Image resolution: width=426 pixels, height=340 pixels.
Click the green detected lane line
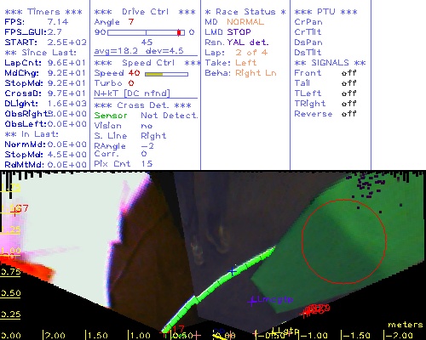click(219, 289)
